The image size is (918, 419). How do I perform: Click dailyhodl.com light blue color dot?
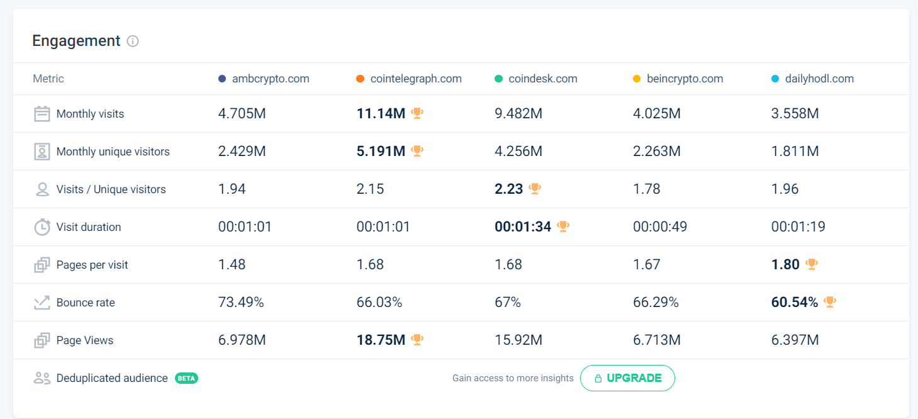tap(775, 79)
